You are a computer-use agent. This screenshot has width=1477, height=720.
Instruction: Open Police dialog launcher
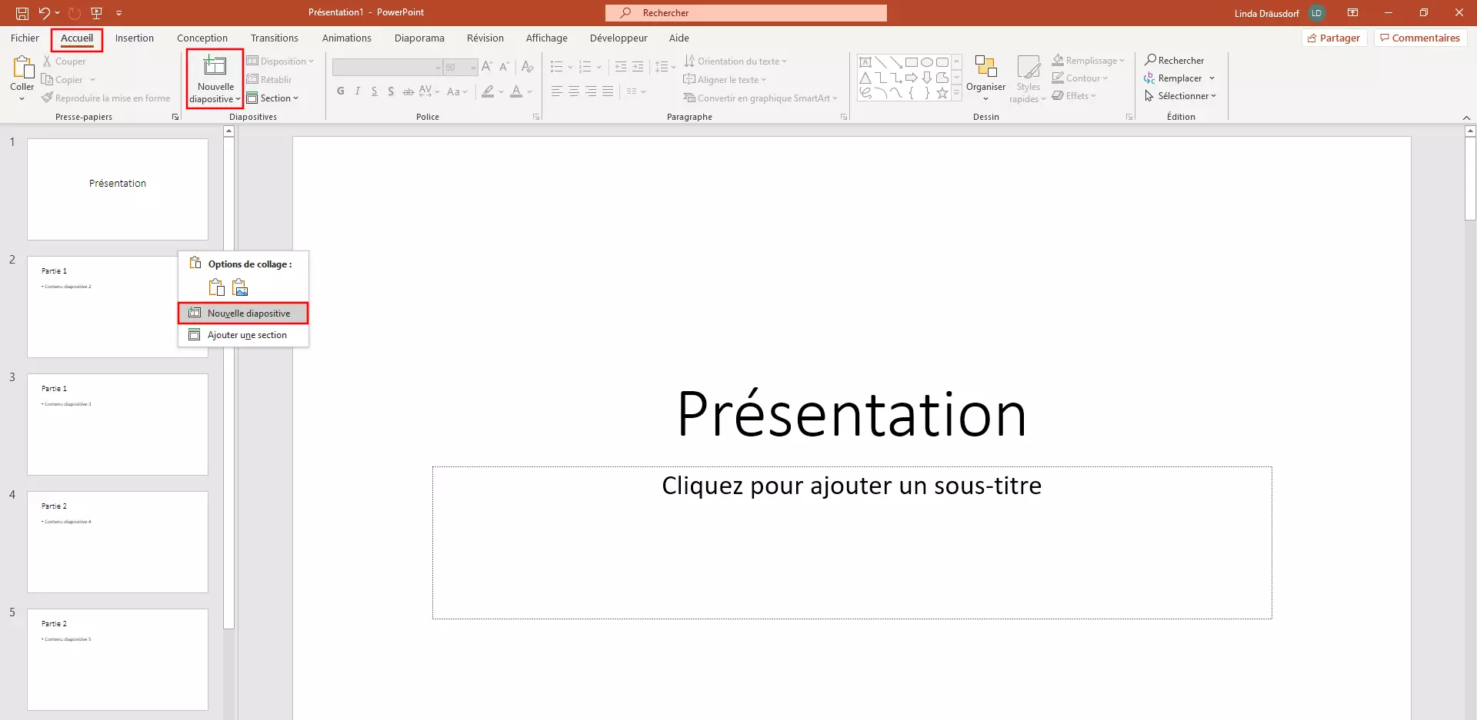pyautogui.click(x=536, y=117)
